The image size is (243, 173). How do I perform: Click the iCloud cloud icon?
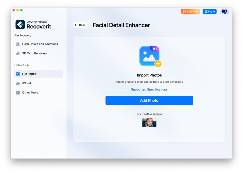pyautogui.click(x=18, y=83)
